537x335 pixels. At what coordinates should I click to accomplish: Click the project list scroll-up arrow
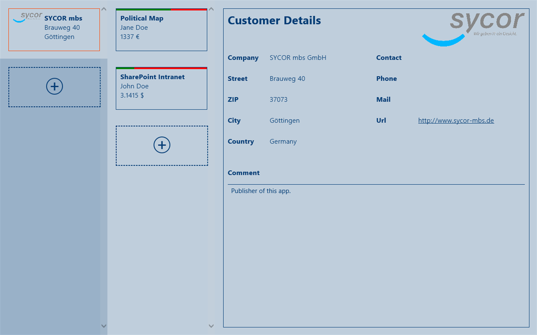tap(211, 9)
